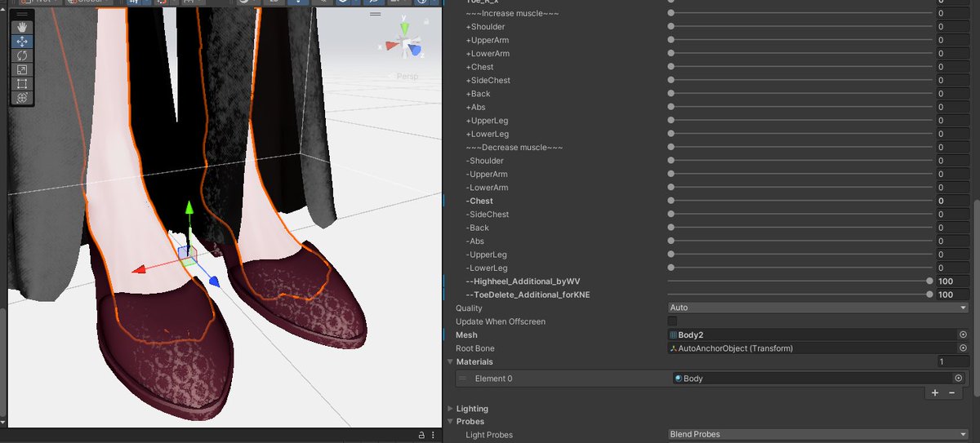This screenshot has height=443, width=980.
Task: Click the orientation gizmo overlay handle
Action: [x=376, y=14]
